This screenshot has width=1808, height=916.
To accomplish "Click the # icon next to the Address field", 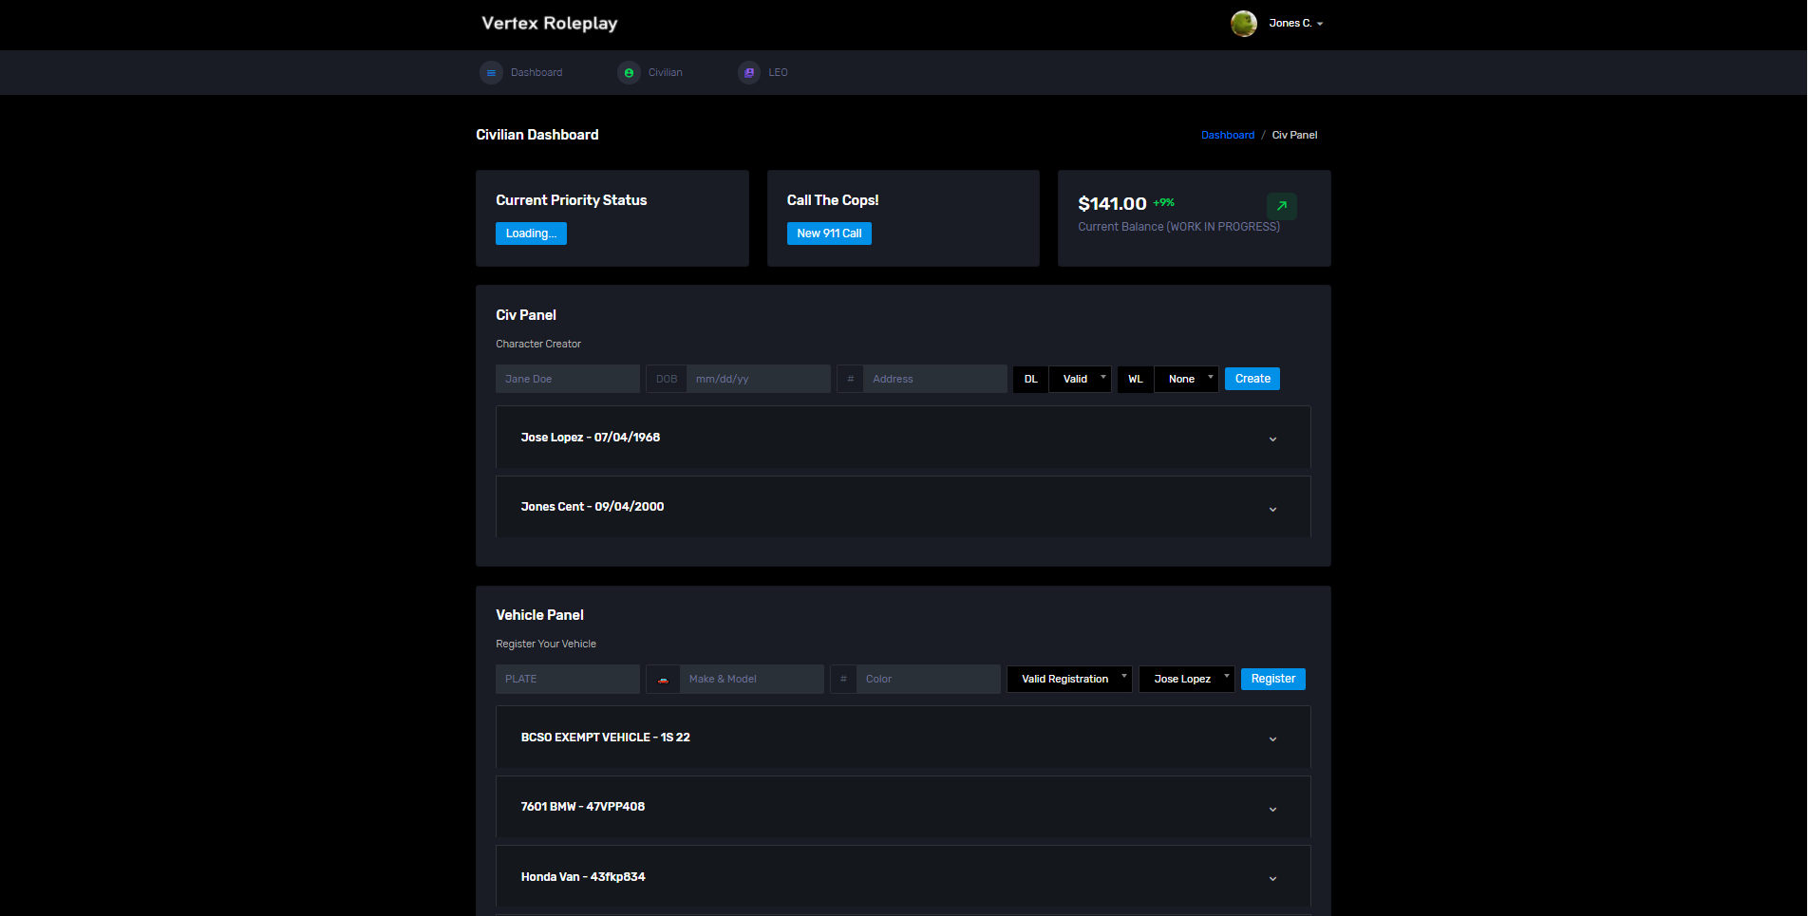I will coord(849,378).
